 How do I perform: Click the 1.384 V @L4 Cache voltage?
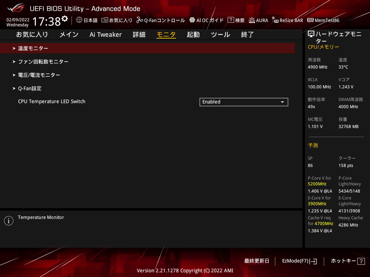tap(320, 231)
